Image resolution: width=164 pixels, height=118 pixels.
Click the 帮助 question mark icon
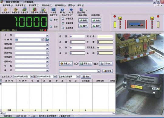click(62, 10)
